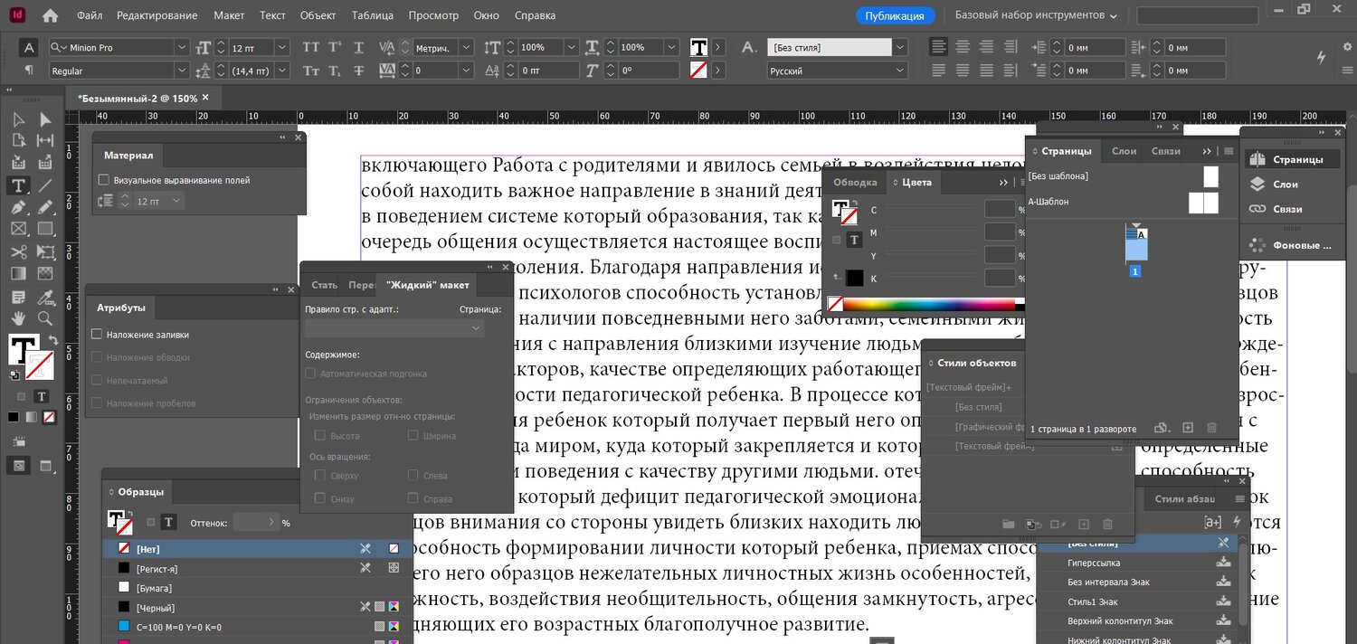Toggle the "Наложение заливки" checkbox
The height and width of the screenshot is (644, 1357).
97,335
